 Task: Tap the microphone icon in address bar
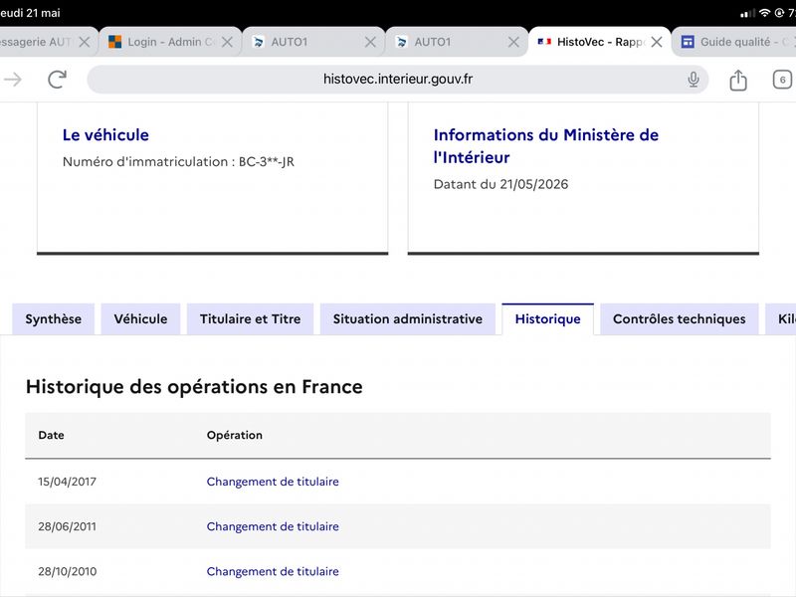click(x=693, y=80)
